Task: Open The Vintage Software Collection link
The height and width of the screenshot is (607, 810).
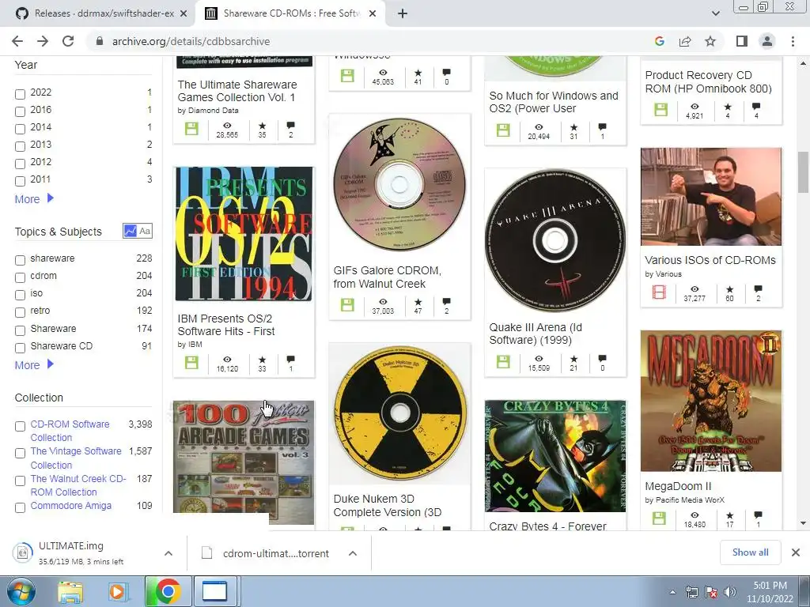Action: (76, 458)
